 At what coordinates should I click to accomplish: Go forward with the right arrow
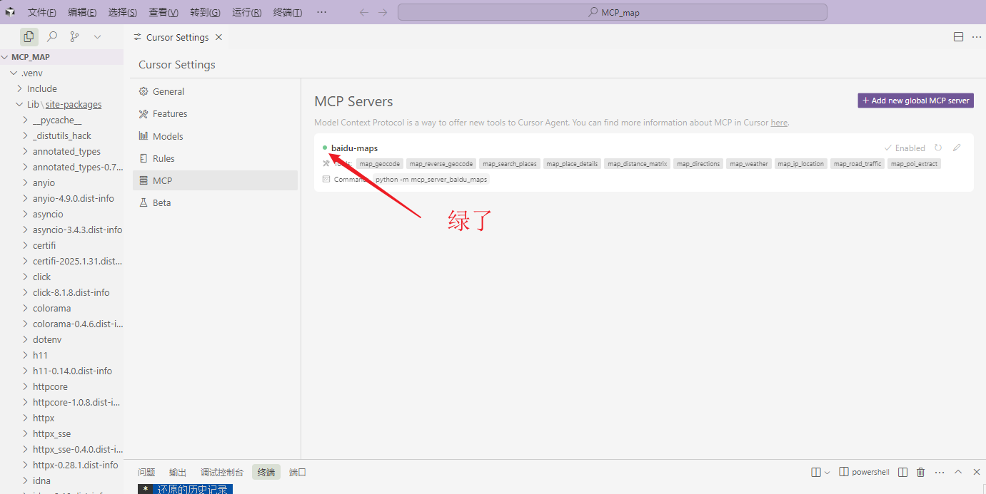tap(383, 12)
